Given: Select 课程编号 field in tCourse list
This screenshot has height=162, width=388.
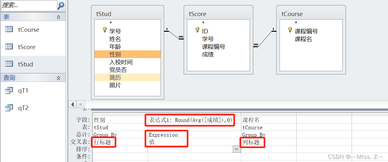Looking at the screenshot, I should pos(311,31).
